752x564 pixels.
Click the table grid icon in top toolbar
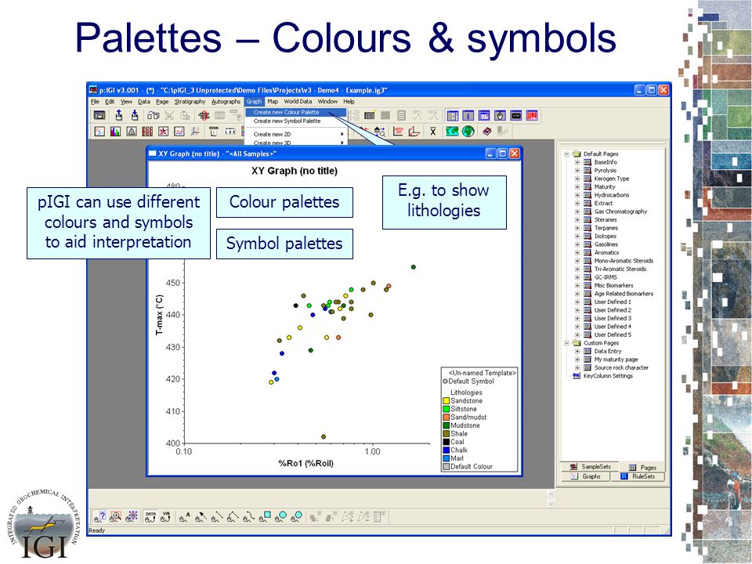369,115
